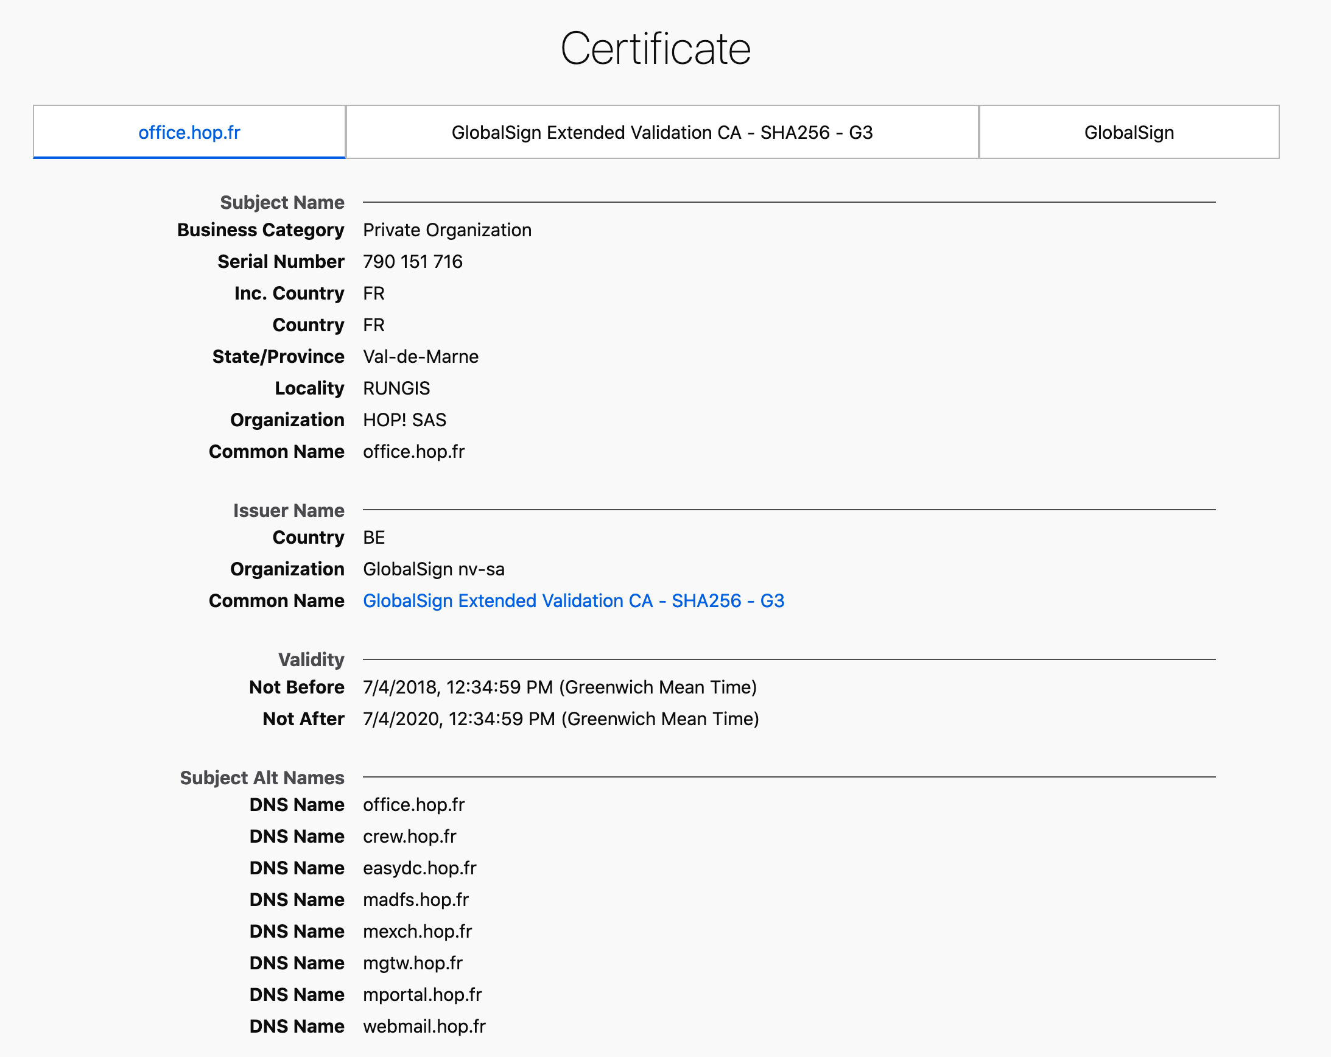Click the Not After date value
Viewport: 1331px width, 1057px height.
(561, 719)
